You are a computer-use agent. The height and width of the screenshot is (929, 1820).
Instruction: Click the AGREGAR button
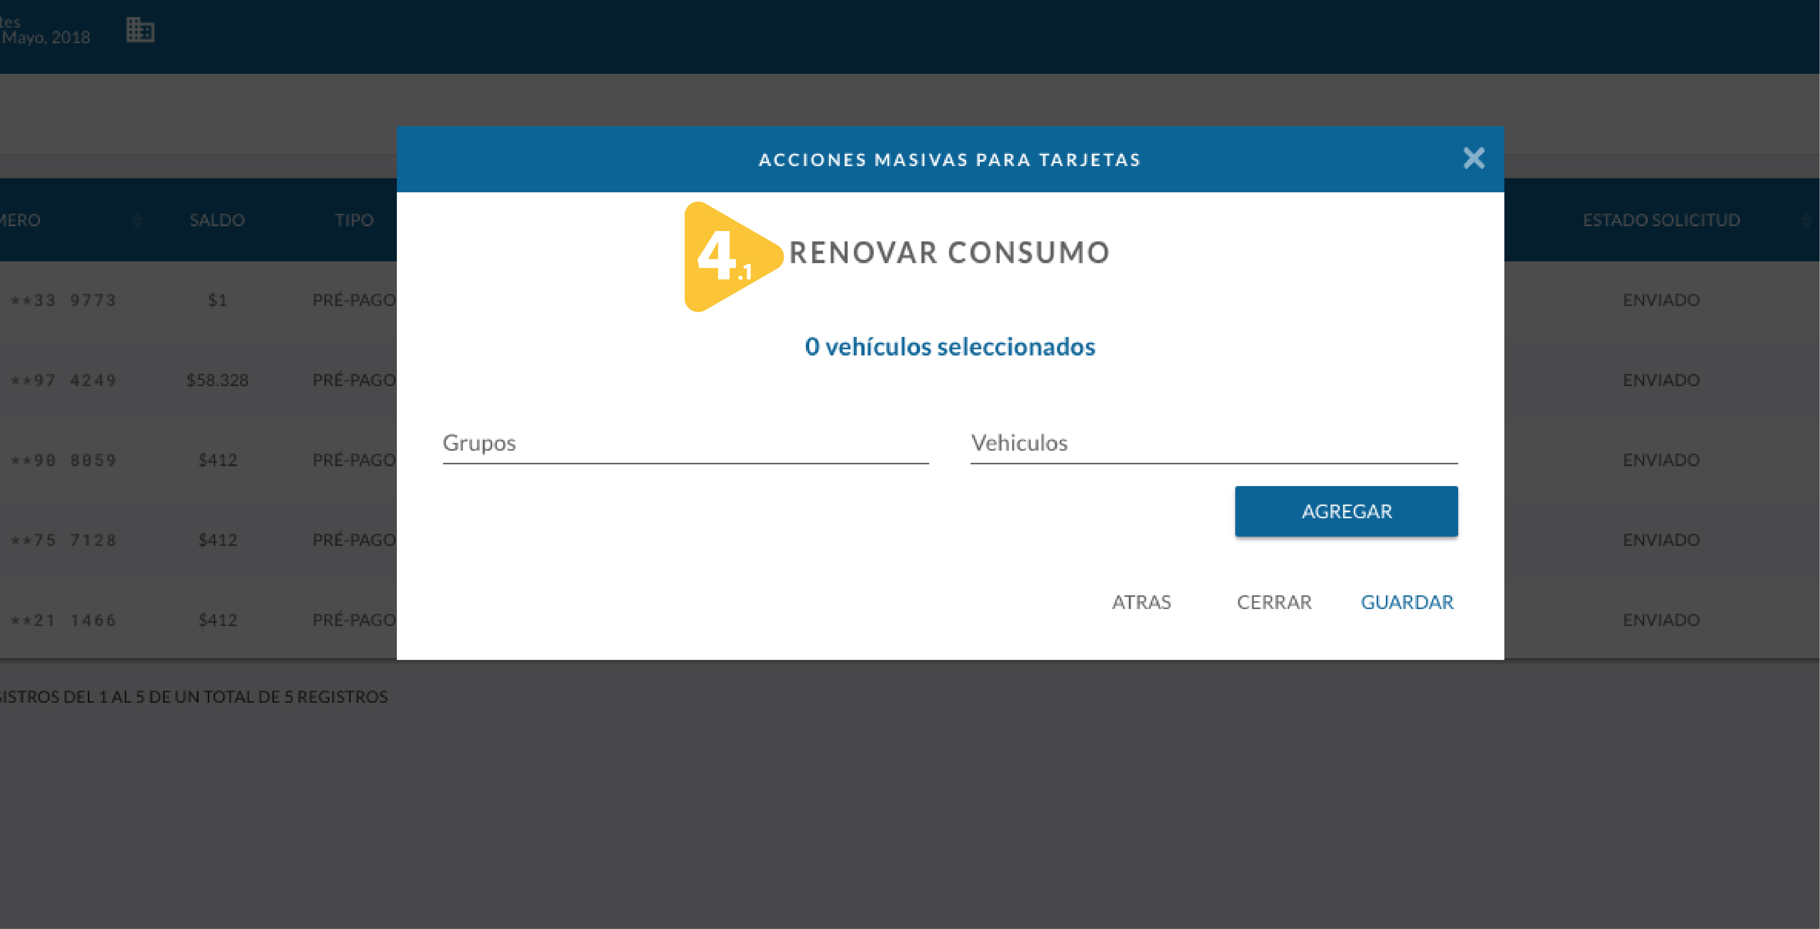point(1346,511)
